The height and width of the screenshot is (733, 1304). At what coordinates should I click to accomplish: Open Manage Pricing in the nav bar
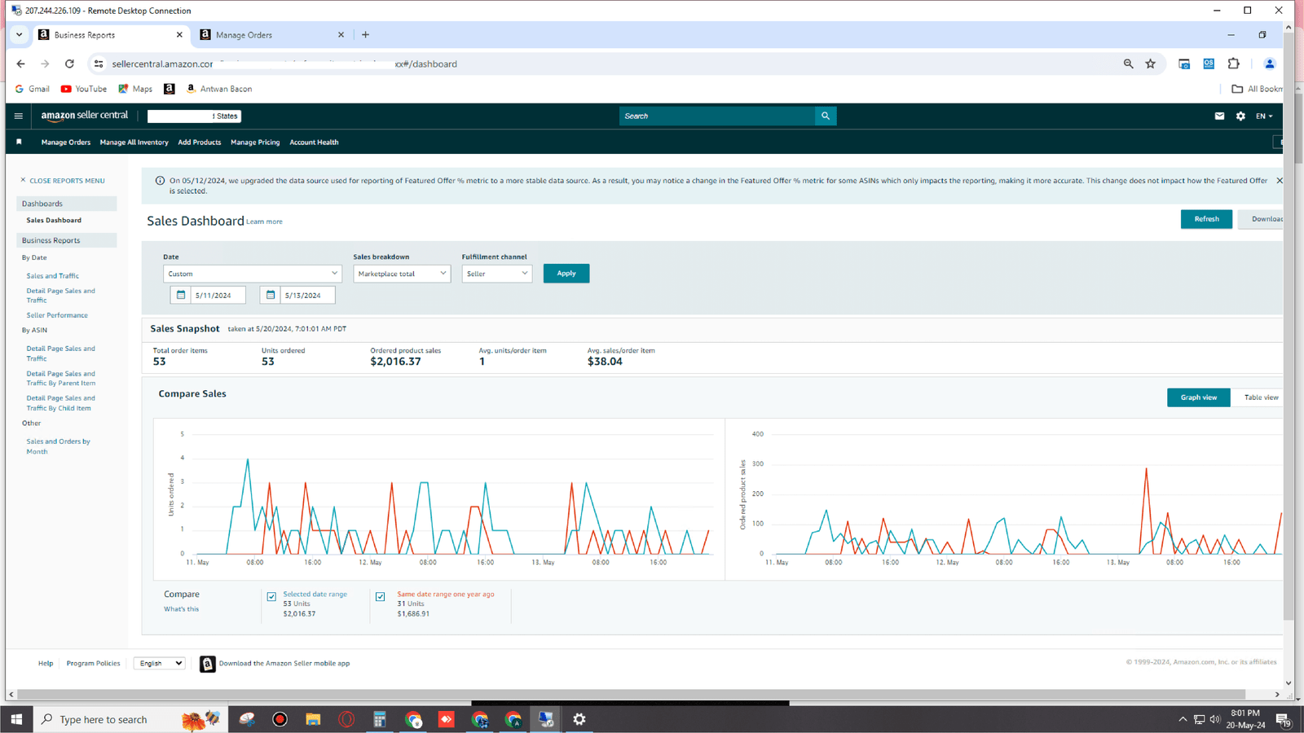pyautogui.click(x=255, y=142)
